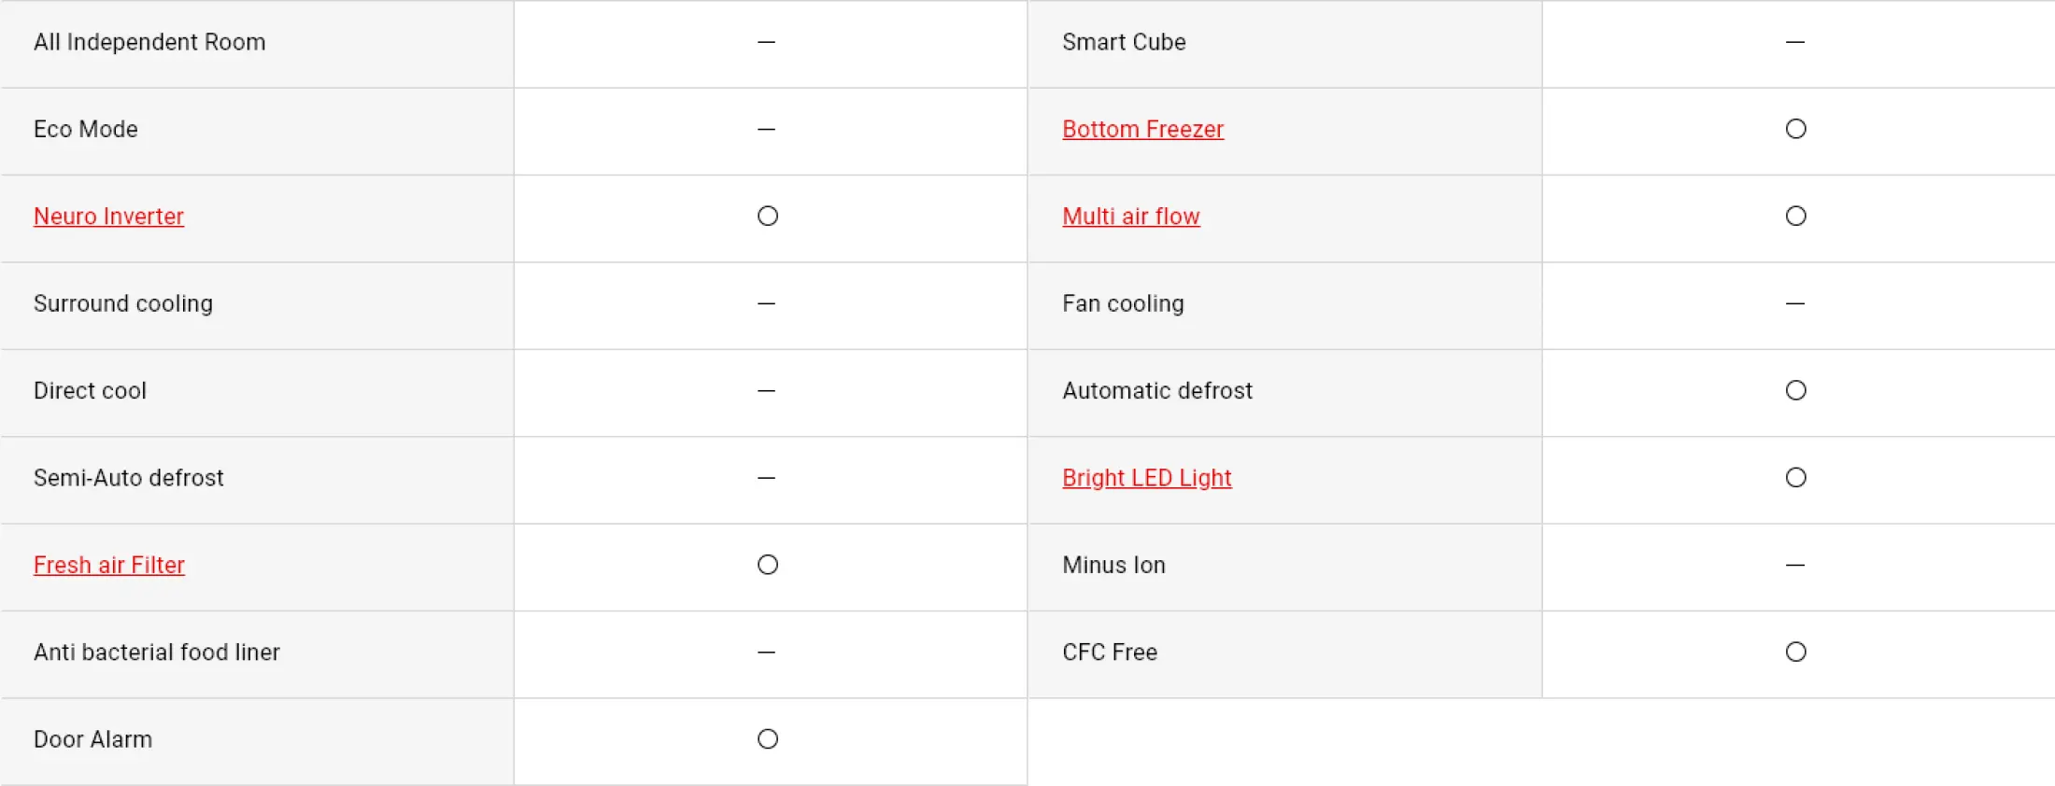Click the Fan cooling label
This screenshot has width=2055, height=786.
coord(1123,303)
